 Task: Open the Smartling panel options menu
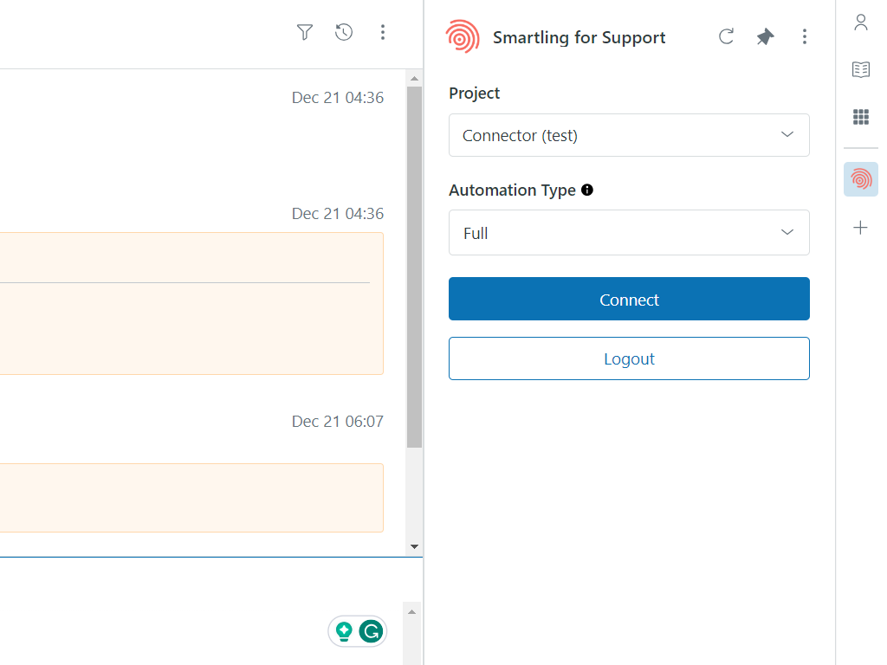(805, 36)
